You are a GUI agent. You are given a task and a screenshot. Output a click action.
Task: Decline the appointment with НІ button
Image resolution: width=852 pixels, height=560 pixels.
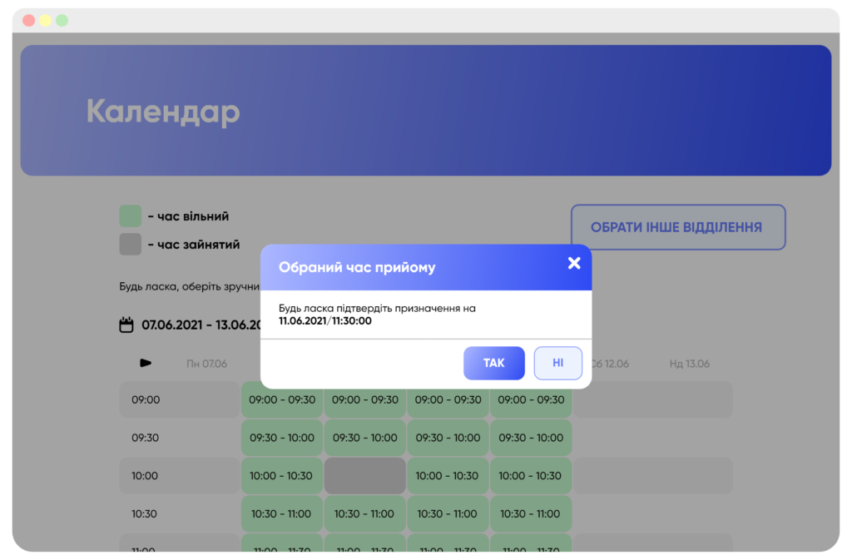[x=557, y=364]
